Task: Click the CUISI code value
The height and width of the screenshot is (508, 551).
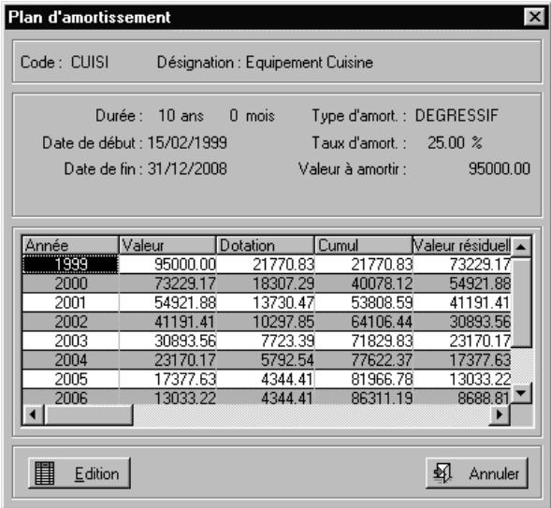Action: tap(90, 62)
